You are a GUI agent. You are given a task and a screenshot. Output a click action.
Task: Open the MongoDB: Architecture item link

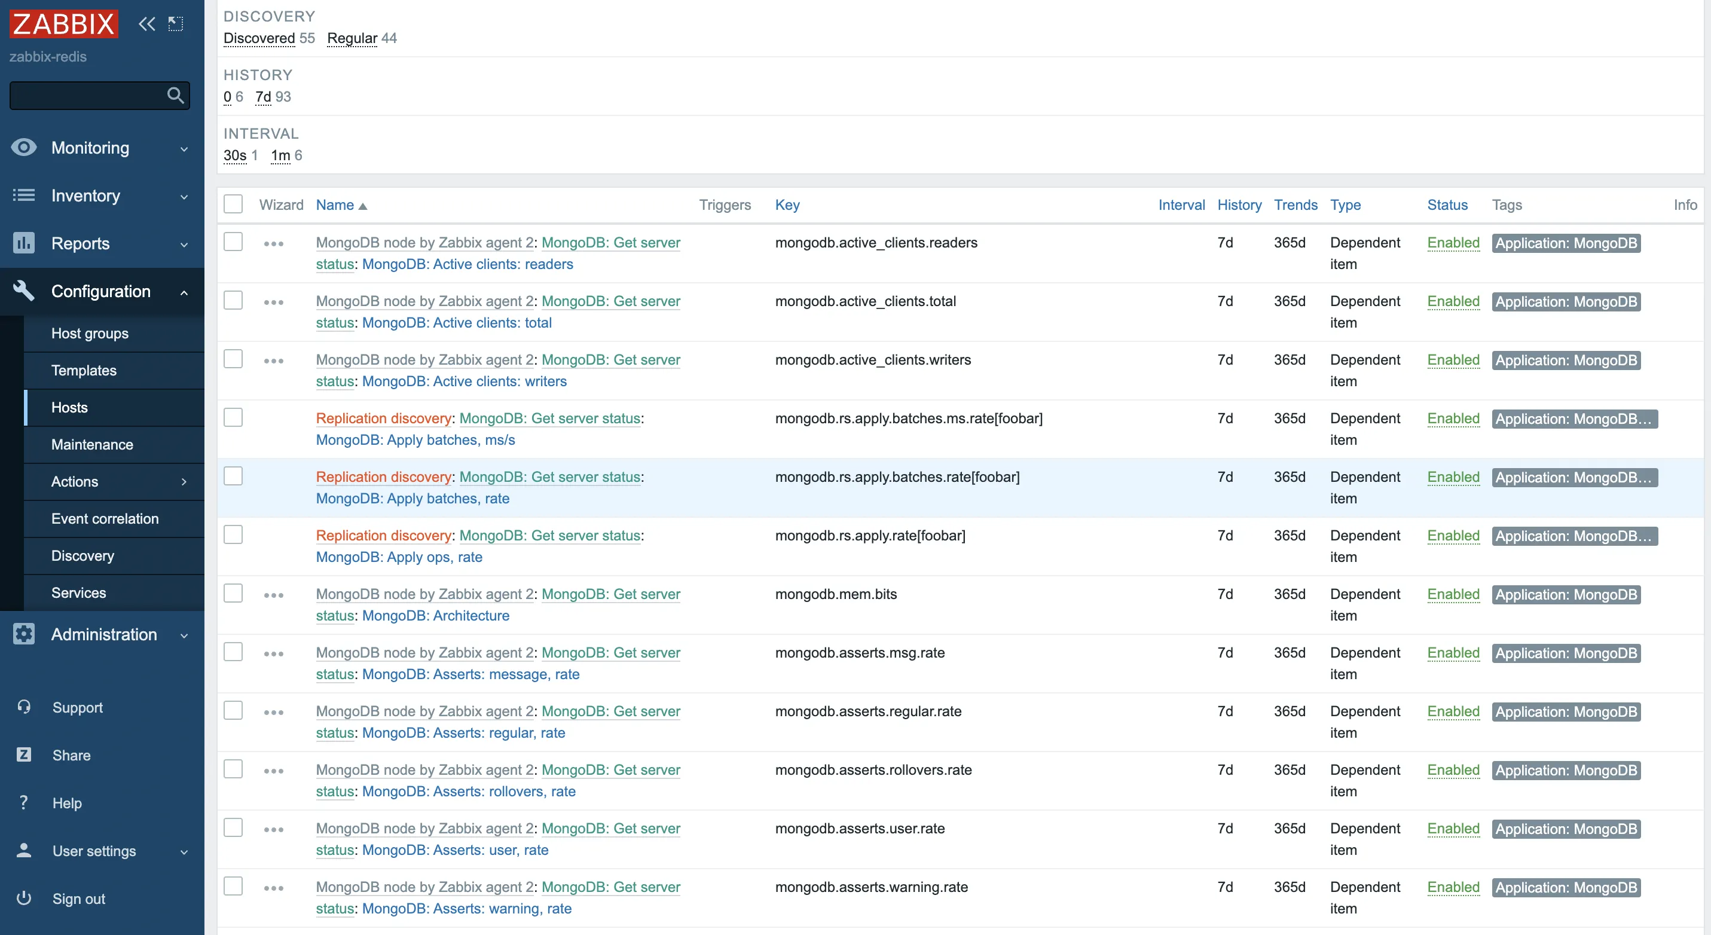435,615
